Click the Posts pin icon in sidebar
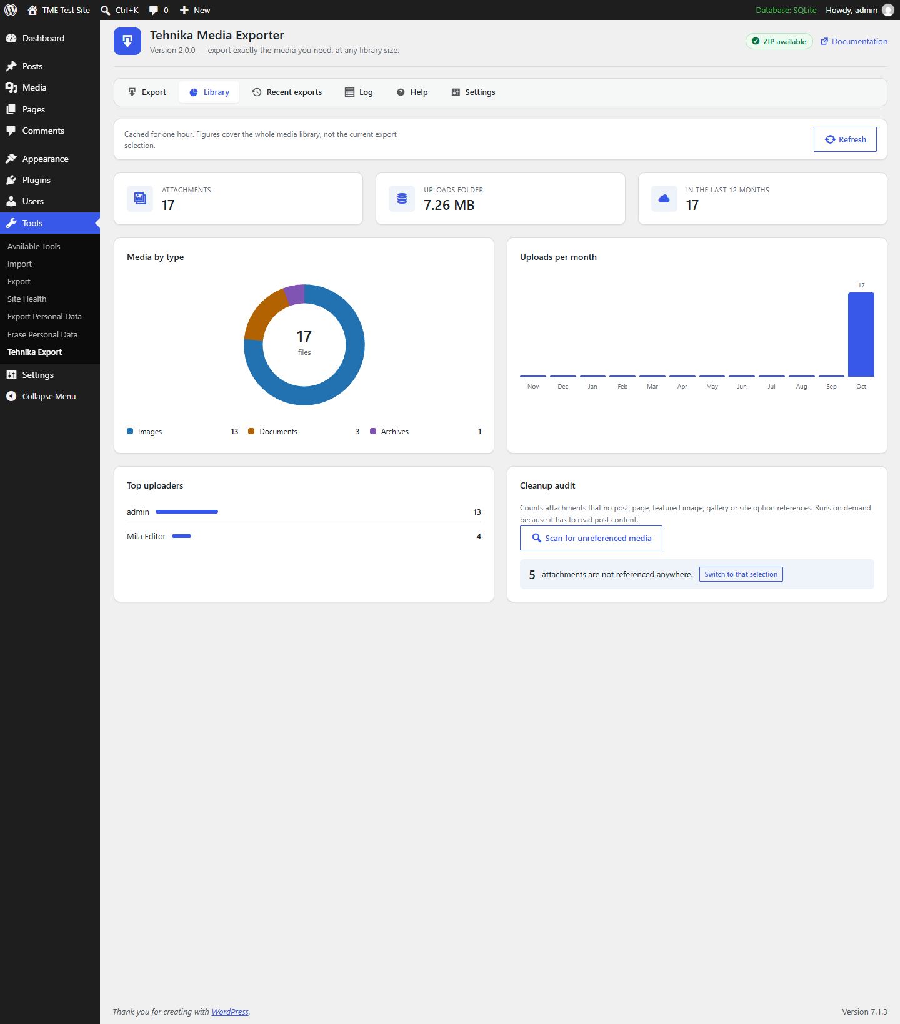This screenshot has height=1024, width=900. tap(11, 66)
